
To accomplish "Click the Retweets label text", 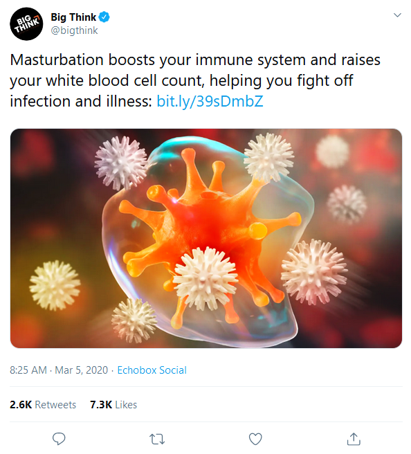I will click(55, 404).
